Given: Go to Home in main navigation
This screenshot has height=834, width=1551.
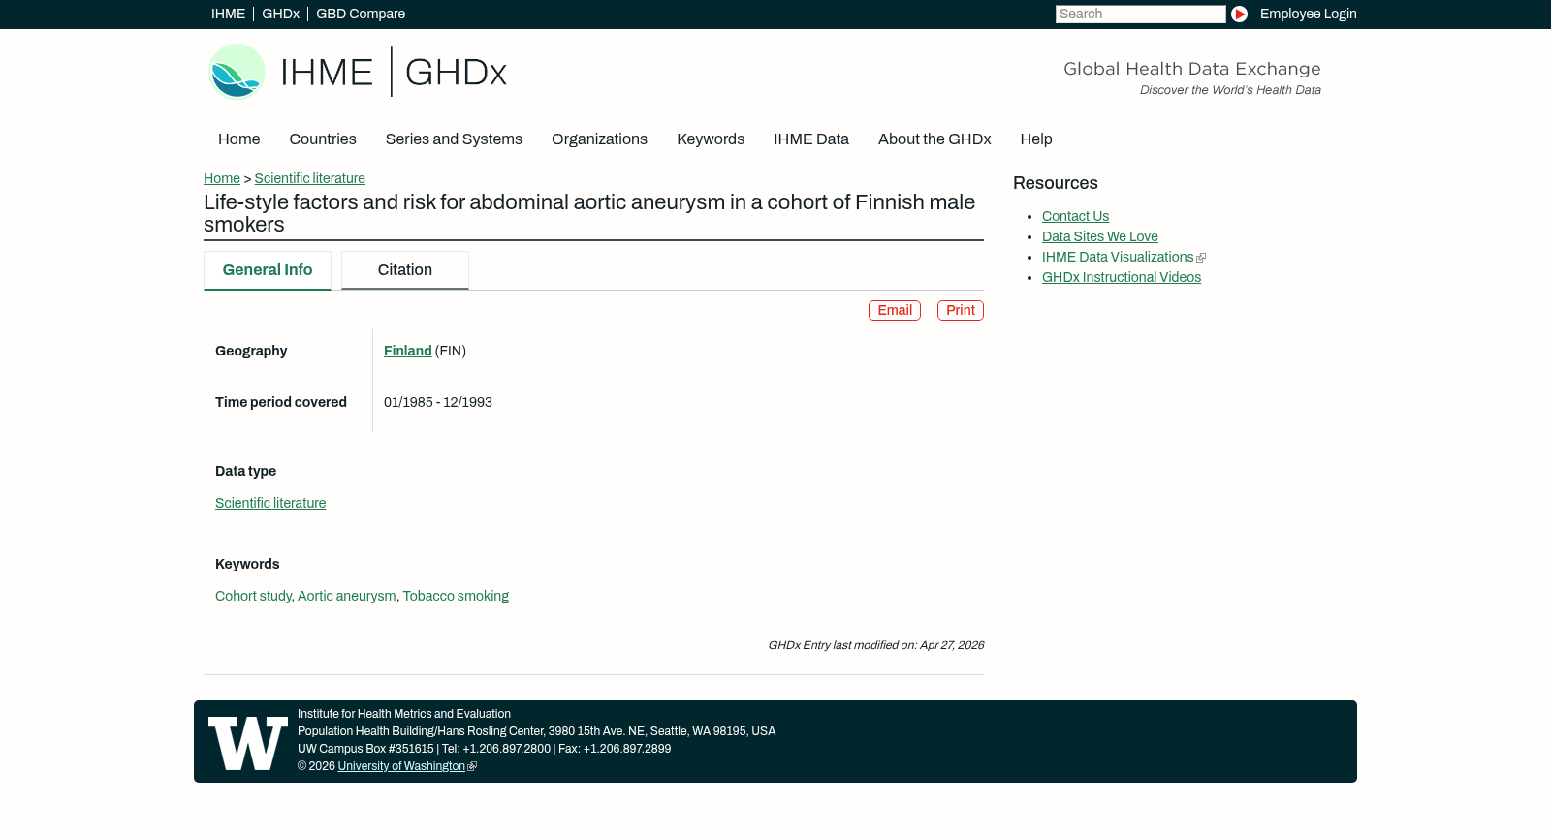Looking at the screenshot, I should 238,139.
